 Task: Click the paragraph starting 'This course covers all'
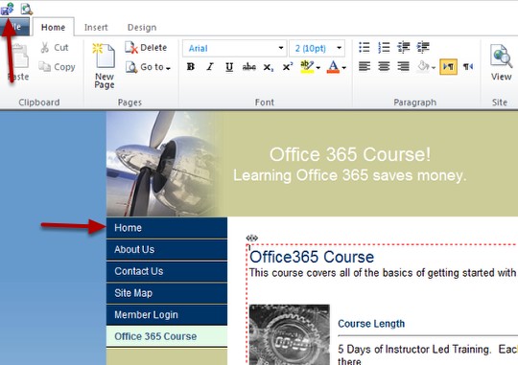pyautogui.click(x=383, y=273)
